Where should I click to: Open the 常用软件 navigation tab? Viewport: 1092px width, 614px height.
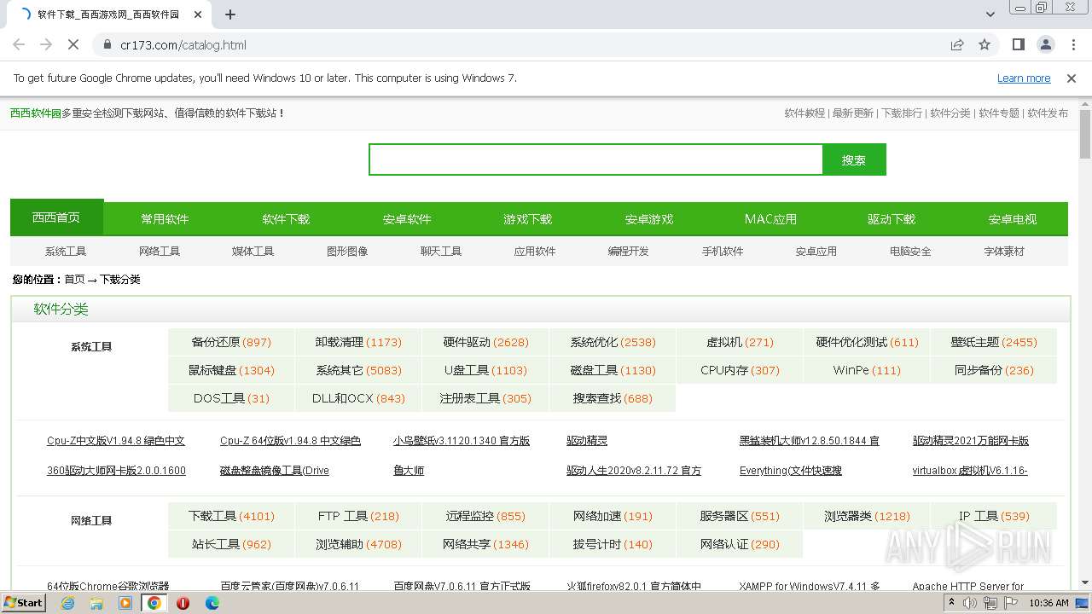(165, 219)
